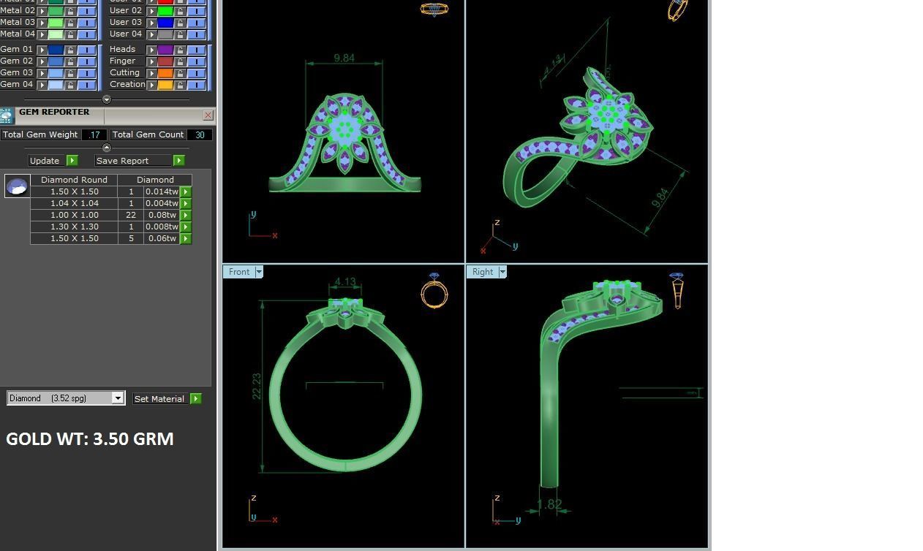The width and height of the screenshot is (923, 551).
Task: Select the 1.30 X 1.30 gem row
Action: (x=111, y=227)
